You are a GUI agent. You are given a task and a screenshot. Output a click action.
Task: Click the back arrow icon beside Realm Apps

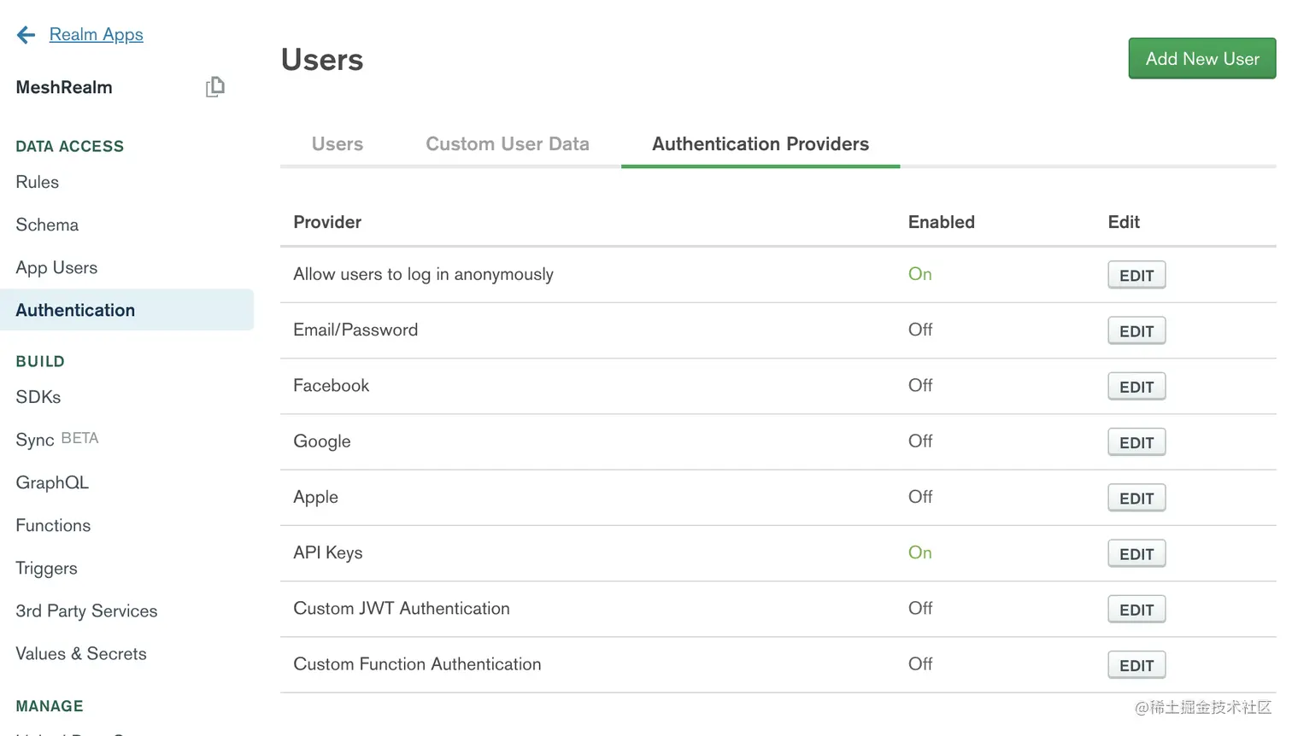pyautogui.click(x=26, y=35)
